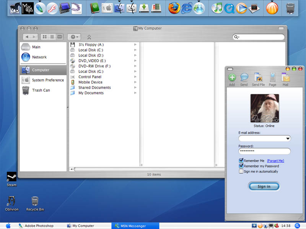The width and height of the screenshot is (306, 229).
Task: Open the Maya icon in the dock
Action: pyautogui.click(x=27, y=8)
